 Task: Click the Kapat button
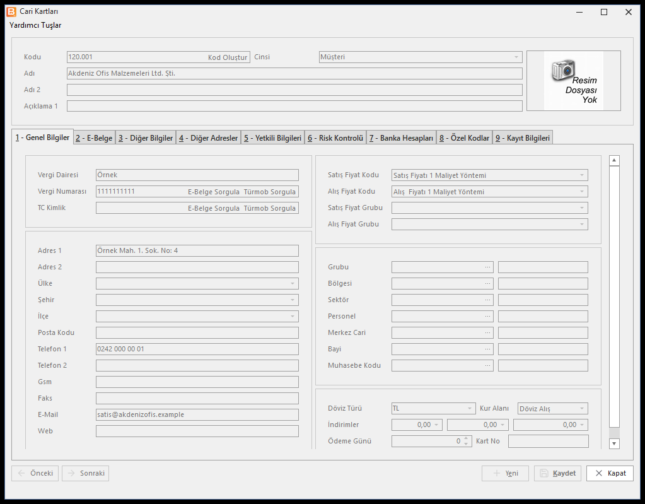coord(610,473)
